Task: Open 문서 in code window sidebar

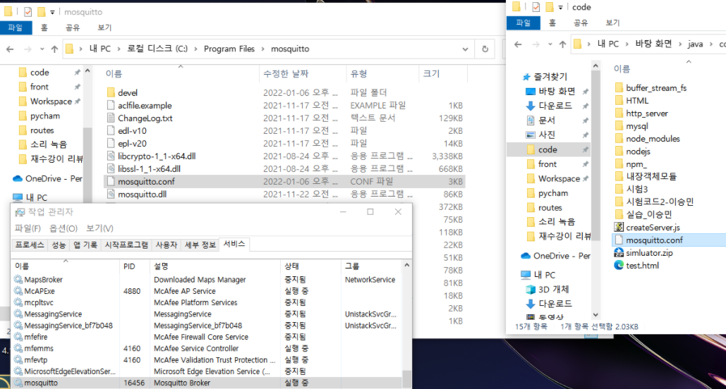Action: click(x=547, y=121)
